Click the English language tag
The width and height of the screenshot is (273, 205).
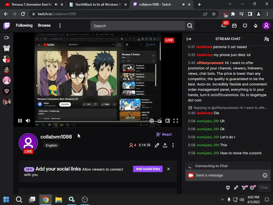pyautogui.click(x=51, y=145)
